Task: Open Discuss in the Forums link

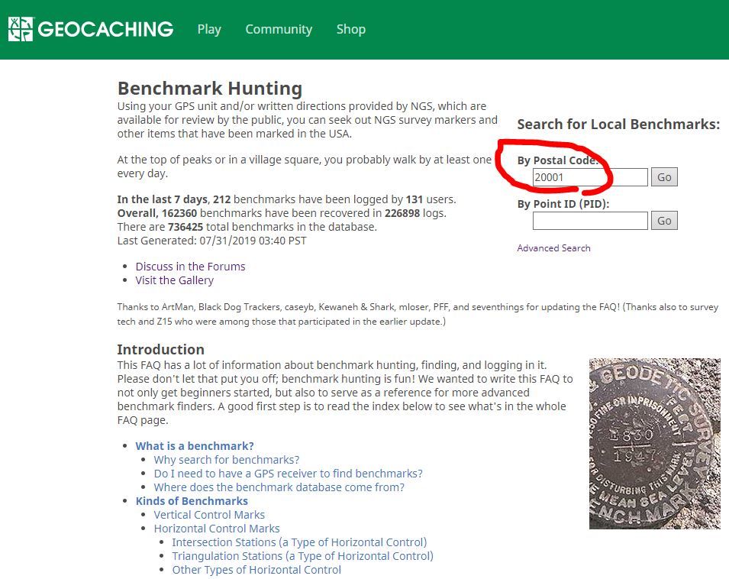Action: pos(190,267)
